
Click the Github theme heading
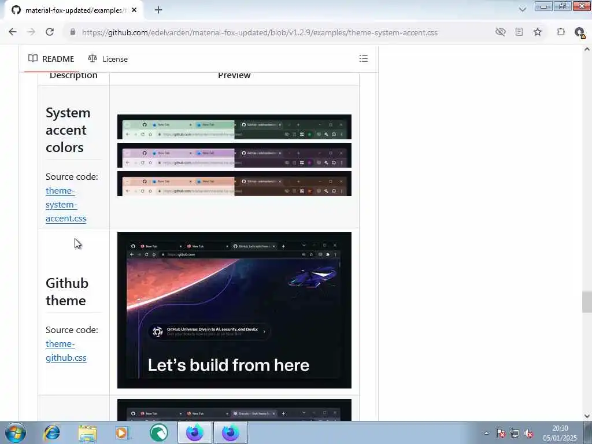coord(67,291)
